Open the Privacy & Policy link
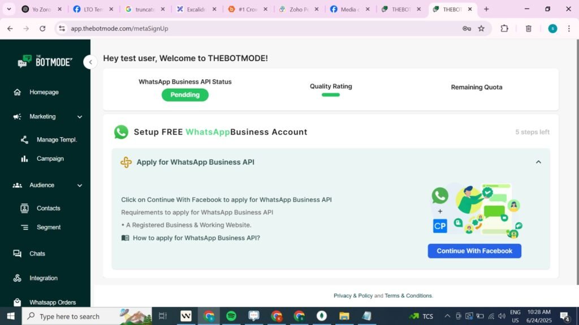The height and width of the screenshot is (325, 579). point(353,296)
